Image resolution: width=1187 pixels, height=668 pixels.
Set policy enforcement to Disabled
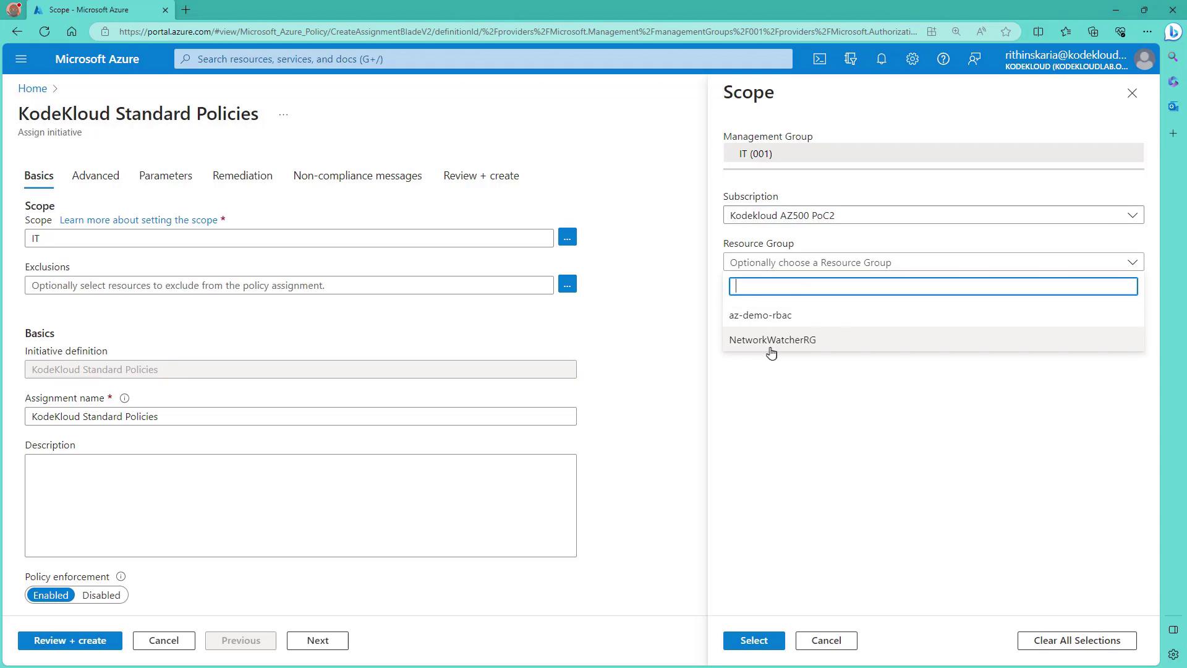click(101, 595)
